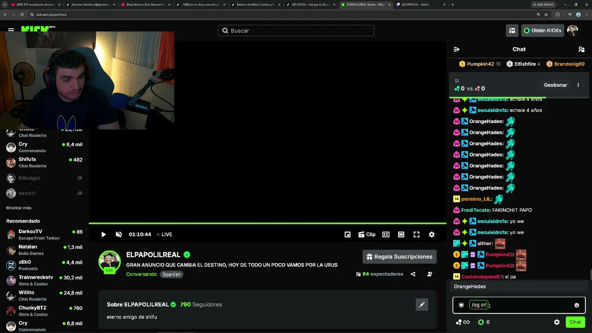Switch to the TOP recopilación YouTube tab
Screen dimensions: 592x333
tap(35, 5)
